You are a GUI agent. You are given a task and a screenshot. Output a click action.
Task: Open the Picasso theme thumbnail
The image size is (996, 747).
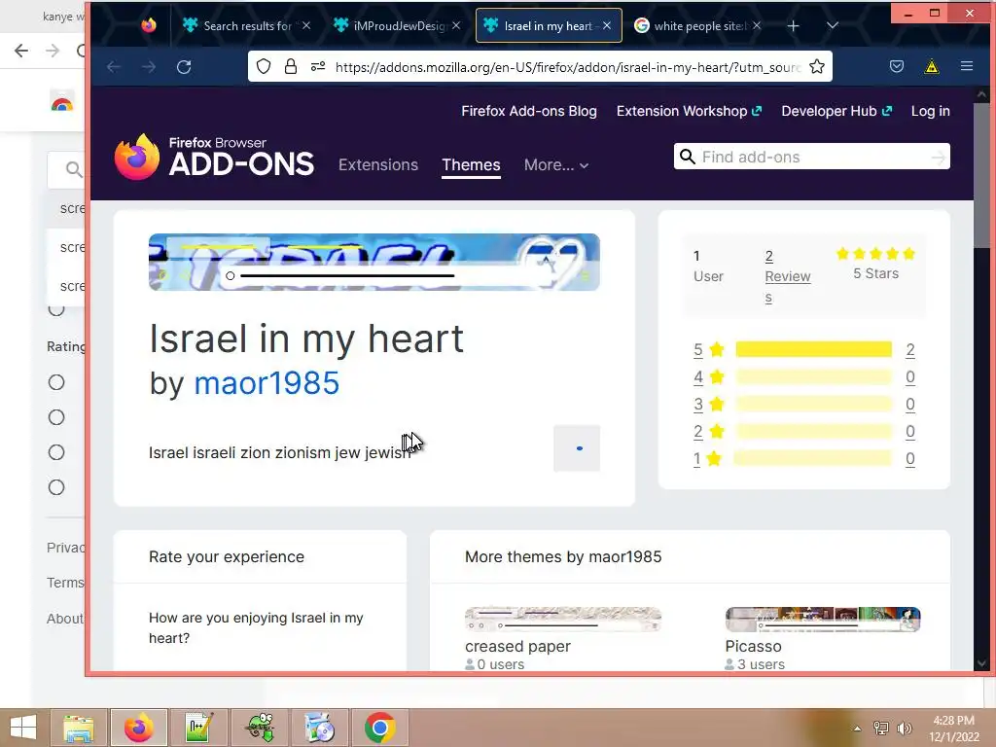(x=823, y=620)
